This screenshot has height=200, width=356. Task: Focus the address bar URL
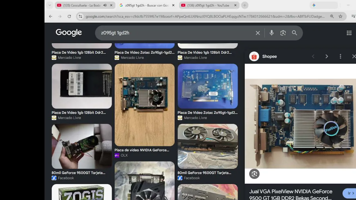tap(205, 16)
